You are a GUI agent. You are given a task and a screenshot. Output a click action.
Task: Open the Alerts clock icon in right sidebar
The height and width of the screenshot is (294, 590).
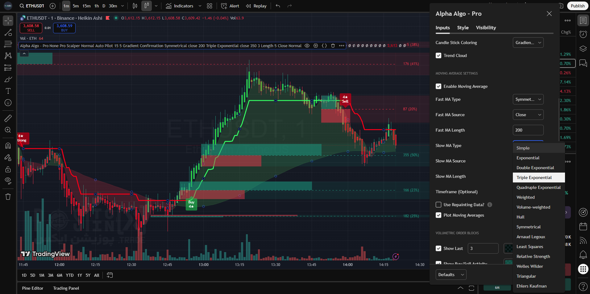(x=583, y=34)
